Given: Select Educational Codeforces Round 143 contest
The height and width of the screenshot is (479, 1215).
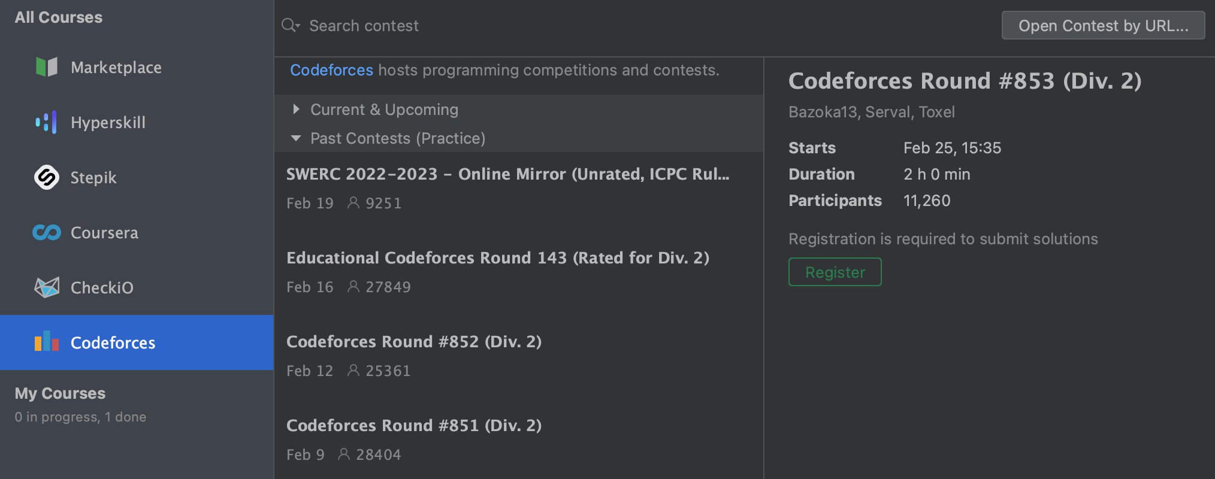Looking at the screenshot, I should pos(519,272).
